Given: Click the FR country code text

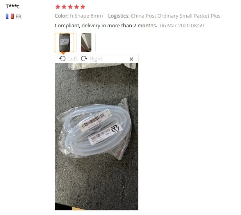Looking at the screenshot, I should point(19,17).
